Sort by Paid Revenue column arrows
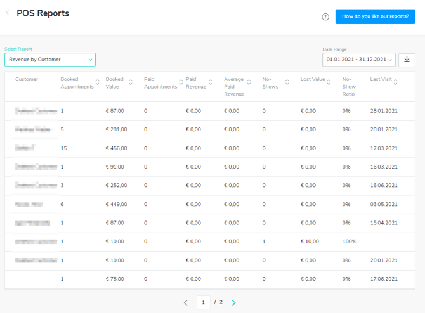The width and height of the screenshot is (425, 313). pyautogui.click(x=209, y=82)
